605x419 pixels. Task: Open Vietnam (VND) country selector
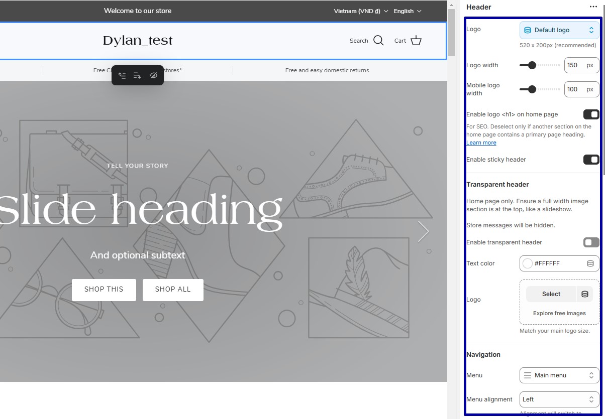(x=361, y=11)
